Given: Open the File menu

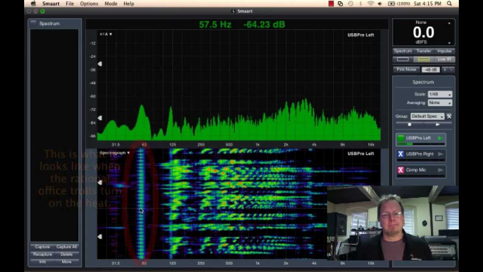Looking at the screenshot, I should (70, 3).
